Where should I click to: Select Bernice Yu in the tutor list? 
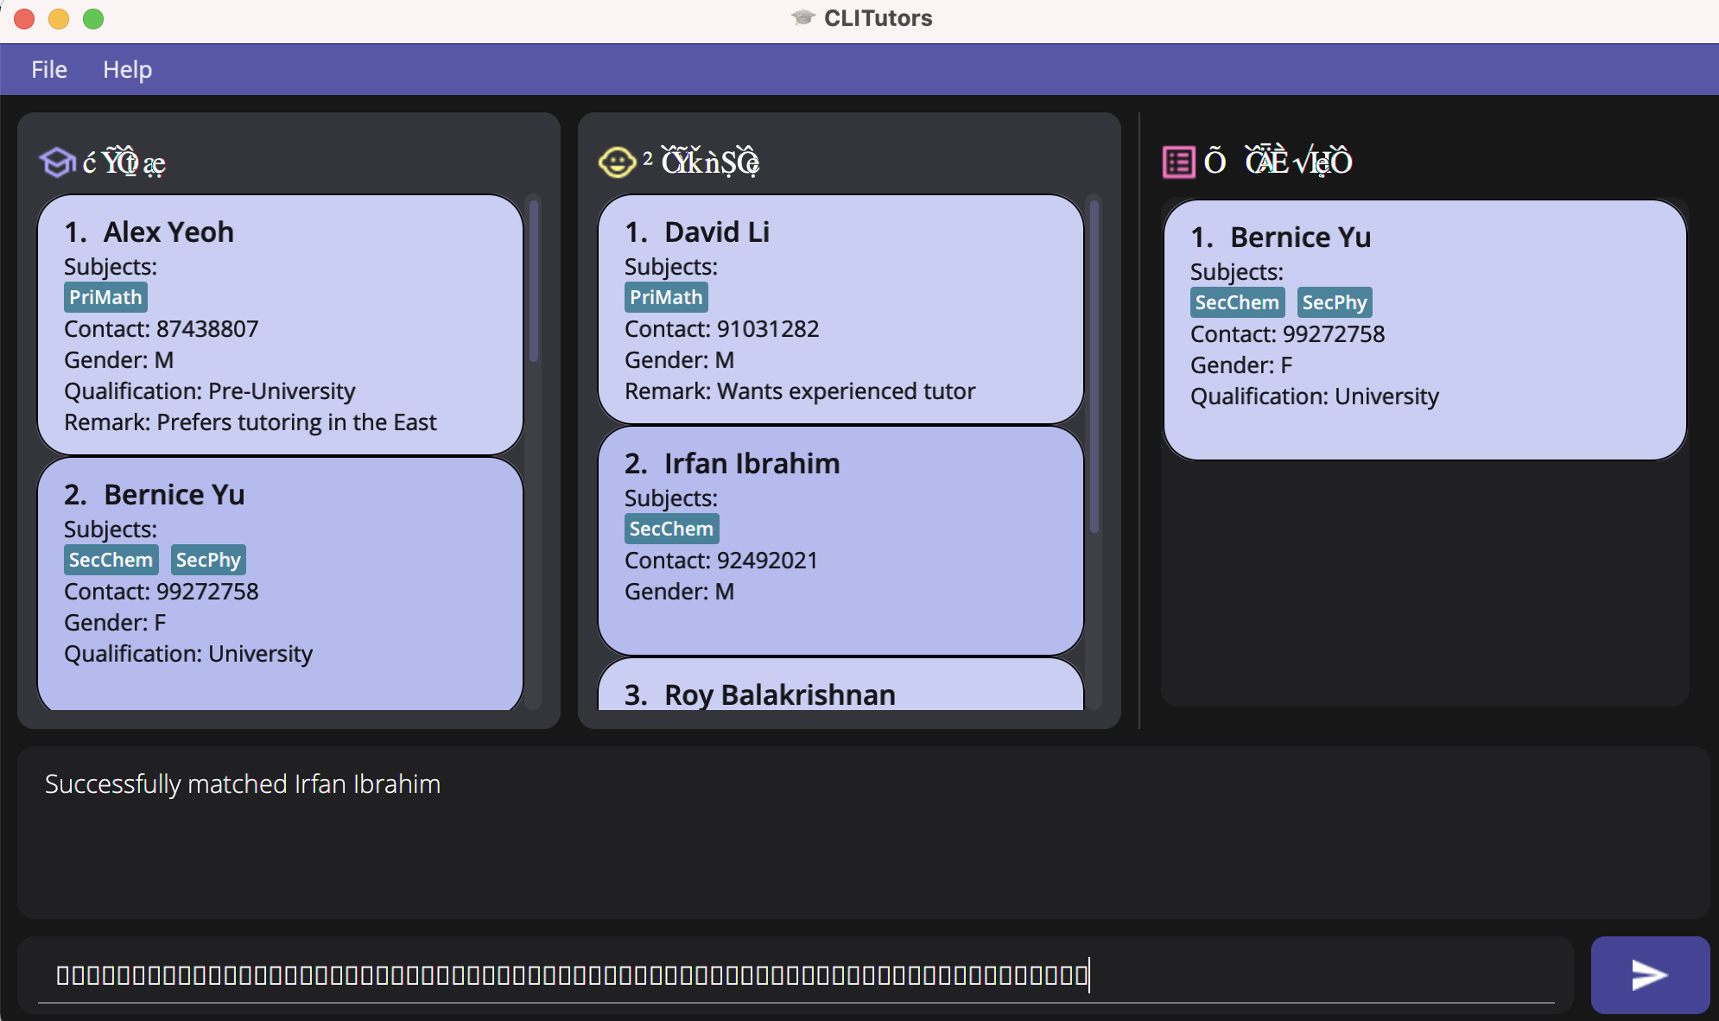tap(280, 584)
